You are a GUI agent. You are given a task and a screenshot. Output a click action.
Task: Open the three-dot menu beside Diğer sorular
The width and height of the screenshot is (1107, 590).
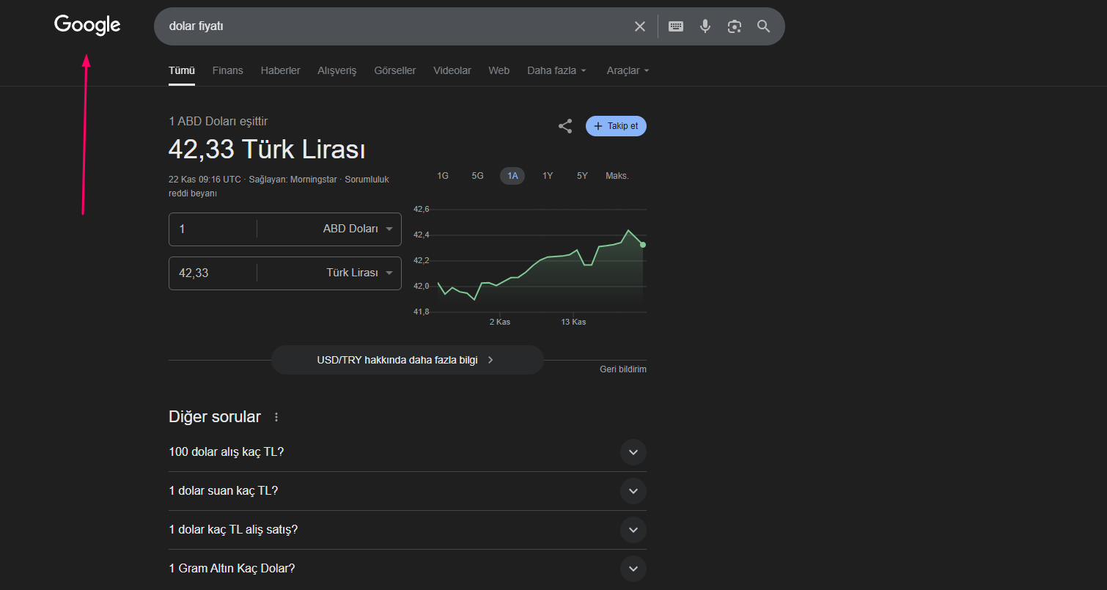(276, 417)
